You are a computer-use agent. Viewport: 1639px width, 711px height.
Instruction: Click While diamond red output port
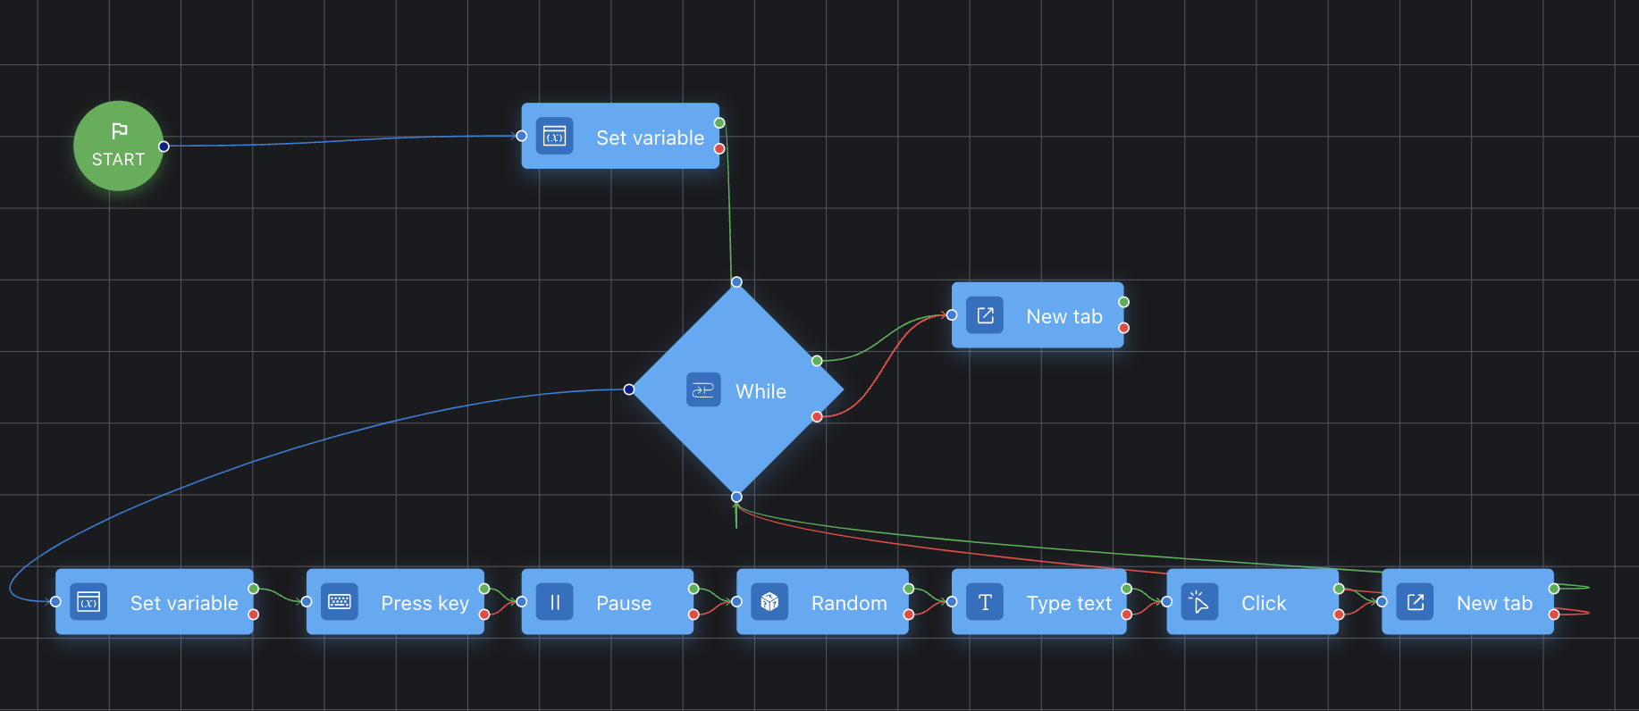pos(817,417)
